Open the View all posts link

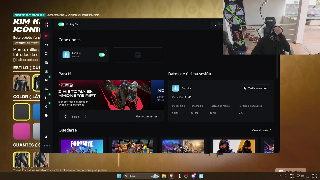point(262,130)
